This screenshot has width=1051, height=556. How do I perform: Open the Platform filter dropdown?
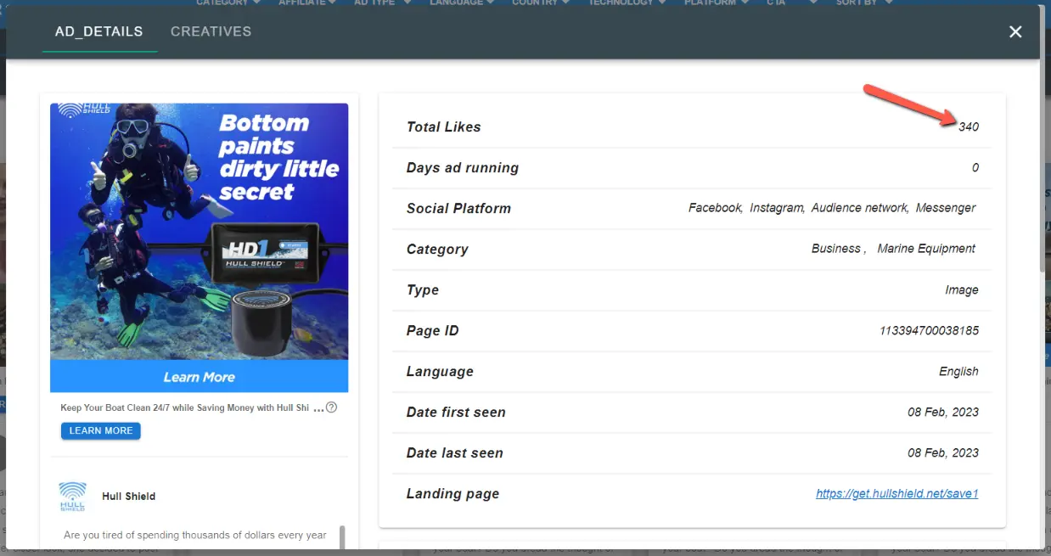(717, 3)
